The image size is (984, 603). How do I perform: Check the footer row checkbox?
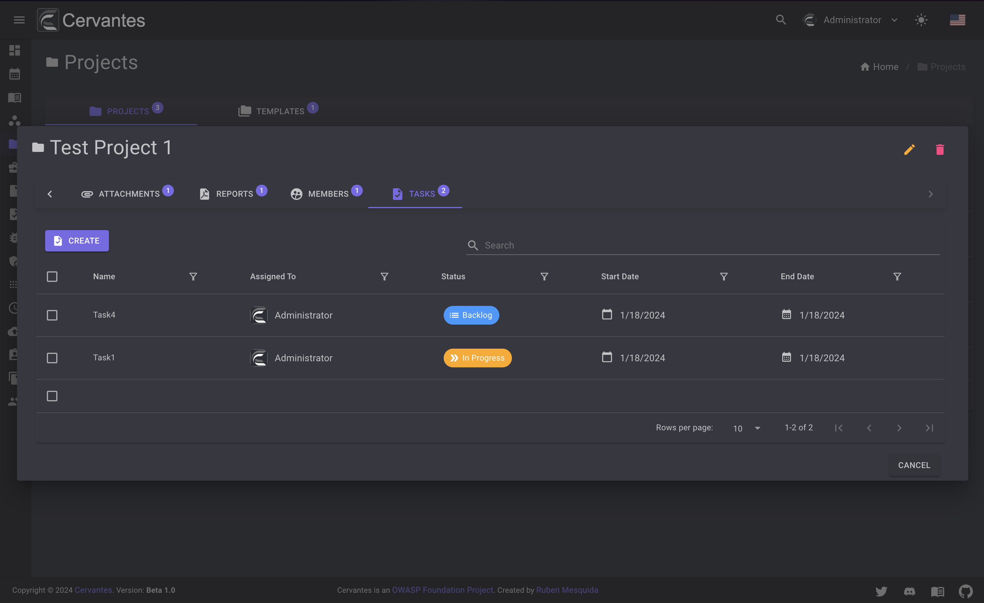point(52,396)
